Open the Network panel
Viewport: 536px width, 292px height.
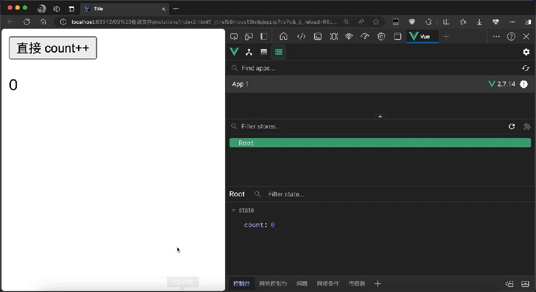point(349,37)
